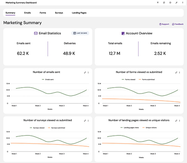Screen dimensions: 187x163
Task: Expand the surveys viewed vs submitted chart
Action: pos(85,120)
